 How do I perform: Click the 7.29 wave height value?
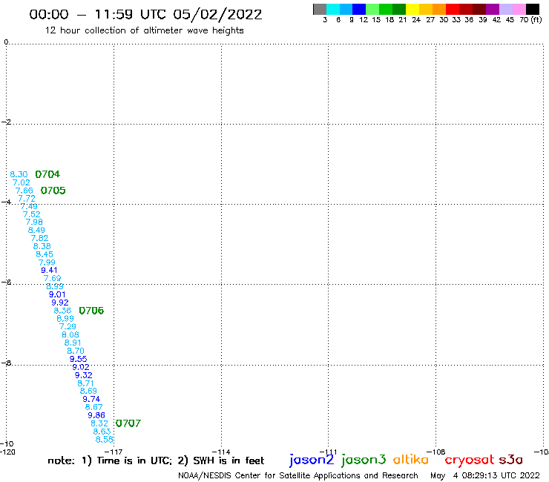(68, 326)
